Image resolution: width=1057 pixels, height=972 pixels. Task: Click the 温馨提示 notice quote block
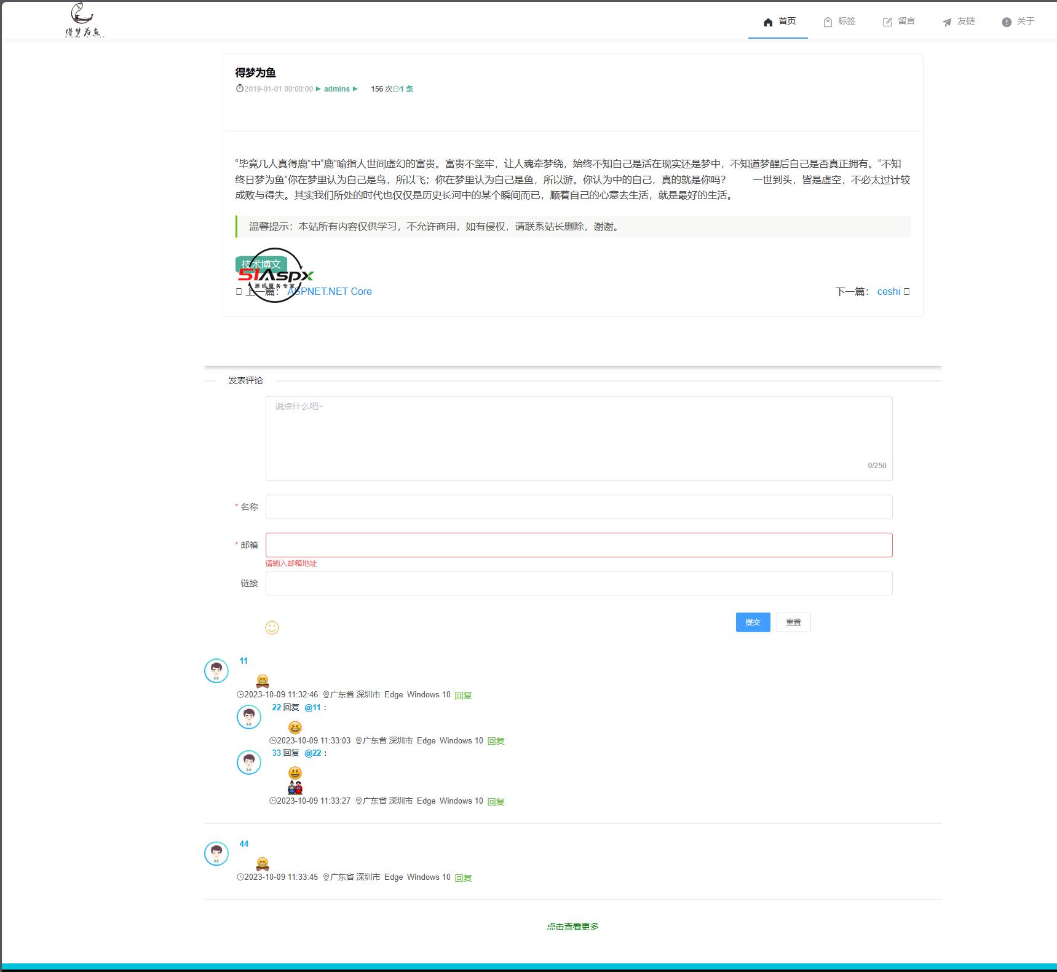[572, 227]
